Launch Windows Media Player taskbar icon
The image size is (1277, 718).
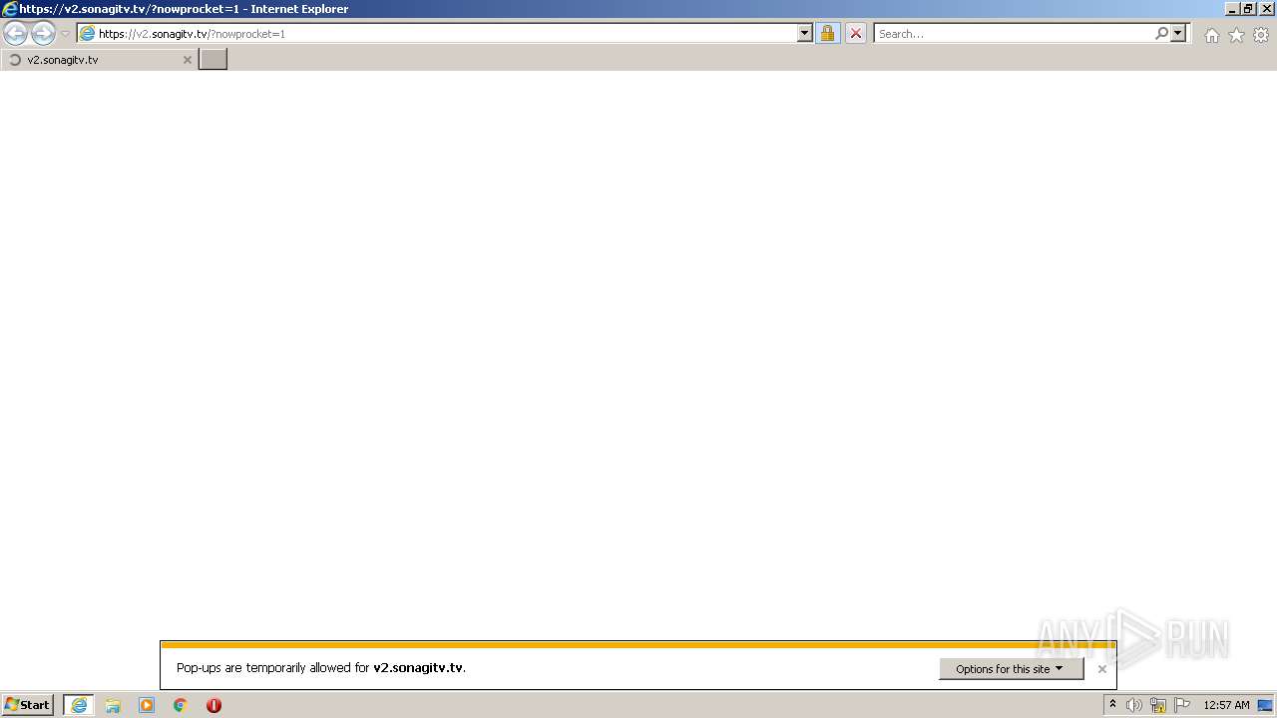147,705
